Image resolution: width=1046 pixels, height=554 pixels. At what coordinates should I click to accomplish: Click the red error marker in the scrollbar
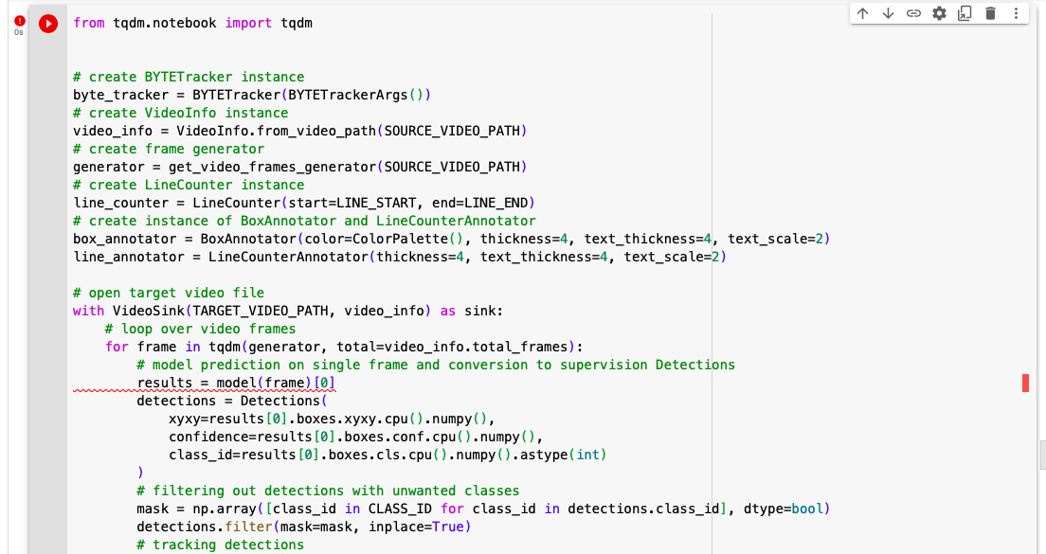pos(1025,383)
